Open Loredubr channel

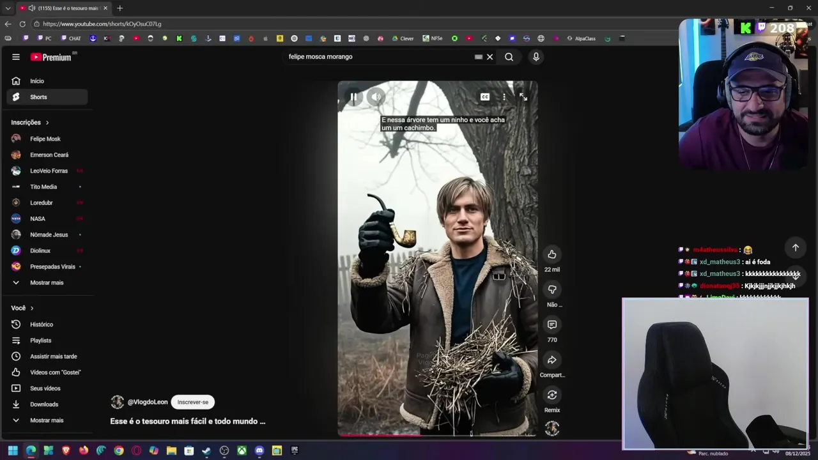47,203
